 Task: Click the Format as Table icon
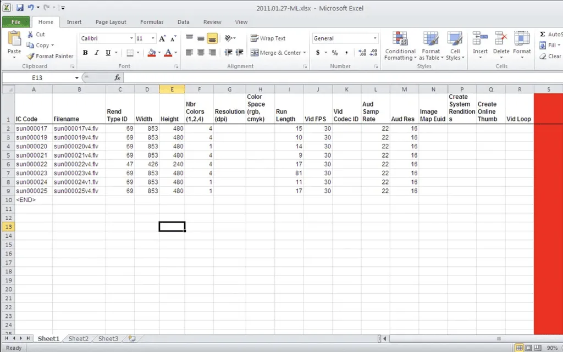pyautogui.click(x=430, y=41)
